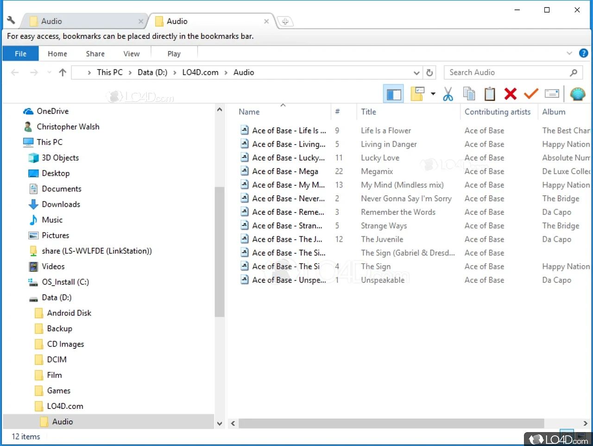Screen dimensions: 593x446
Task: Sort by Contributing artists column
Action: coord(498,112)
